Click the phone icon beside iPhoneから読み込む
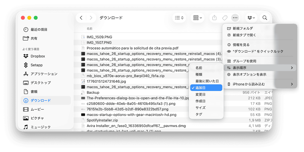The width and height of the screenshot is (304, 152). (x=229, y=84)
